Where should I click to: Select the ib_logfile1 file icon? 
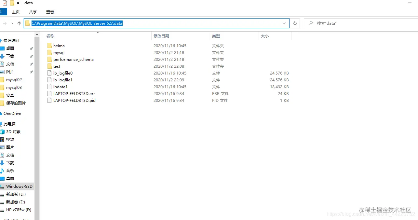coord(49,80)
